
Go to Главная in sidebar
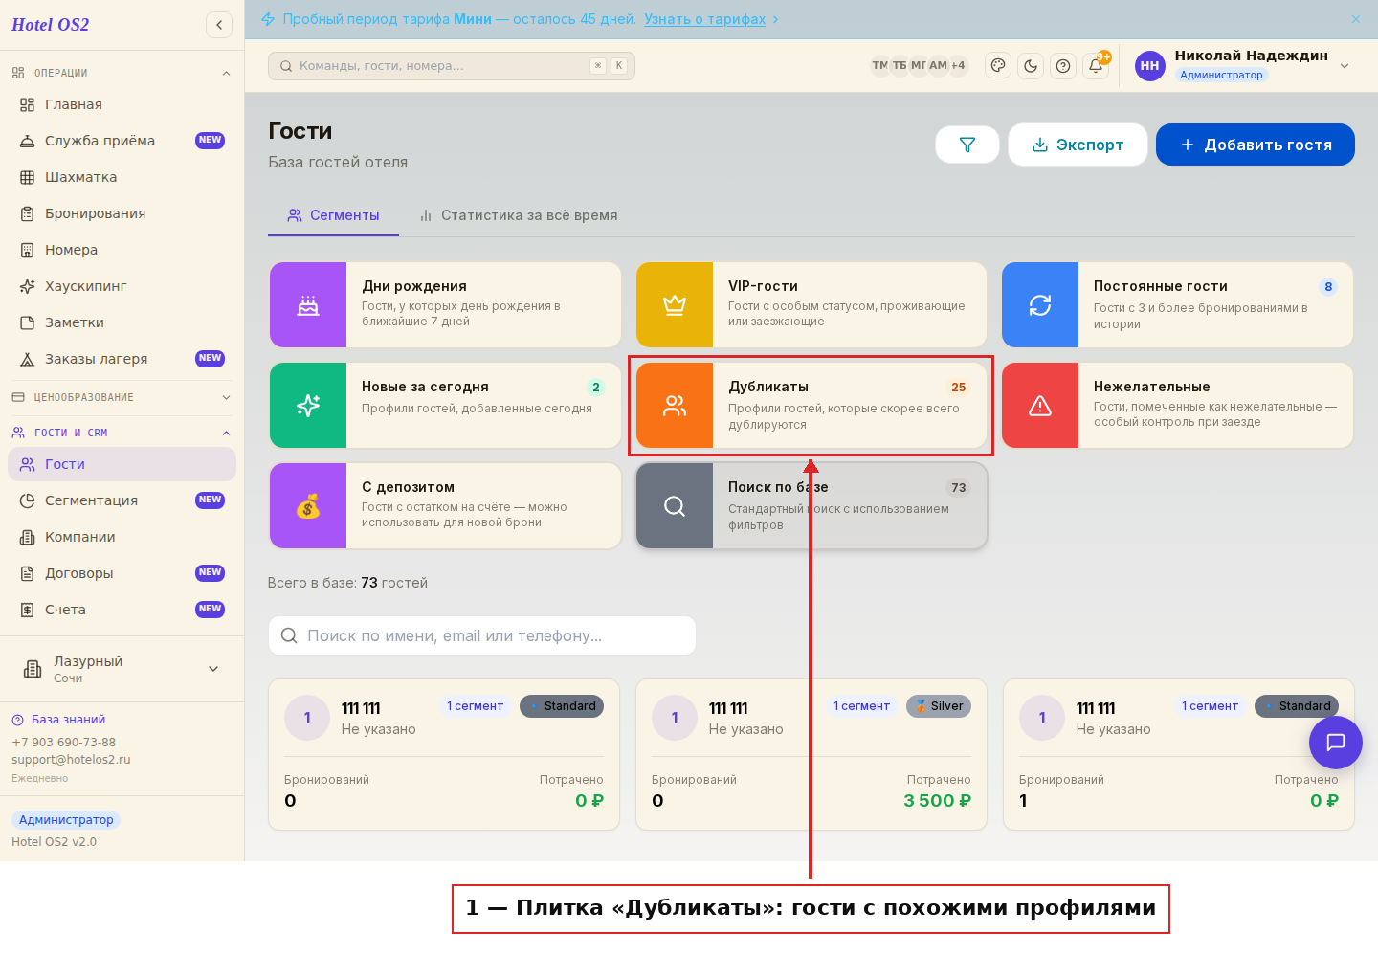(x=122, y=104)
